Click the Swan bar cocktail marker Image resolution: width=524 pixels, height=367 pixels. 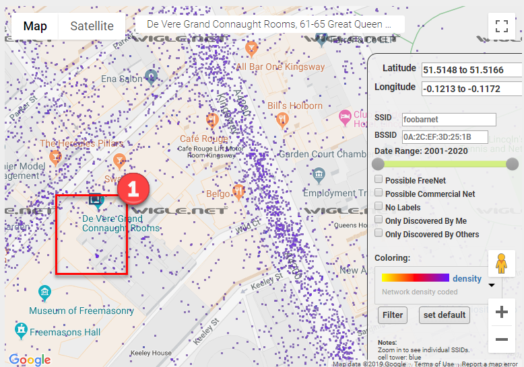tap(119, 161)
